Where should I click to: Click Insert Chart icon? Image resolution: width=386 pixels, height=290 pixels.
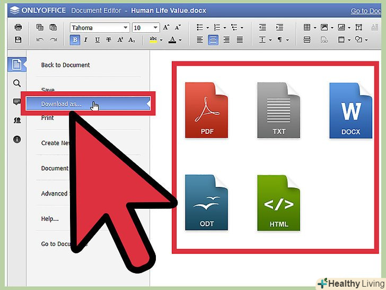pos(341,27)
